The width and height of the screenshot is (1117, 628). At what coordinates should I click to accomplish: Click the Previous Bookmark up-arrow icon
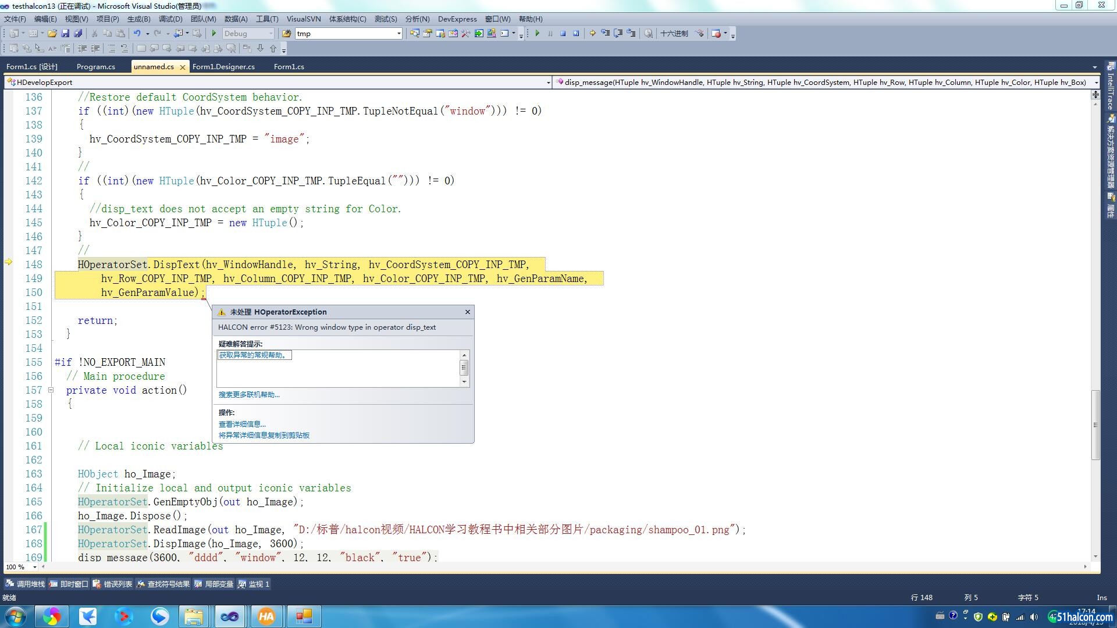tap(273, 49)
